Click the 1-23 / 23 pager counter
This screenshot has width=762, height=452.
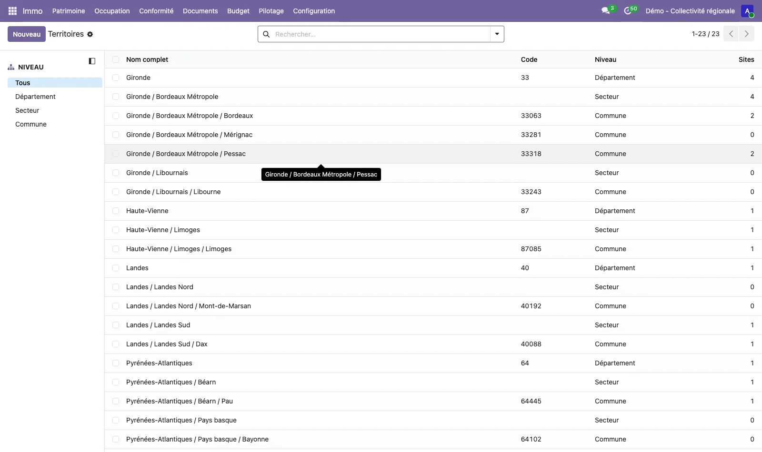click(705, 34)
